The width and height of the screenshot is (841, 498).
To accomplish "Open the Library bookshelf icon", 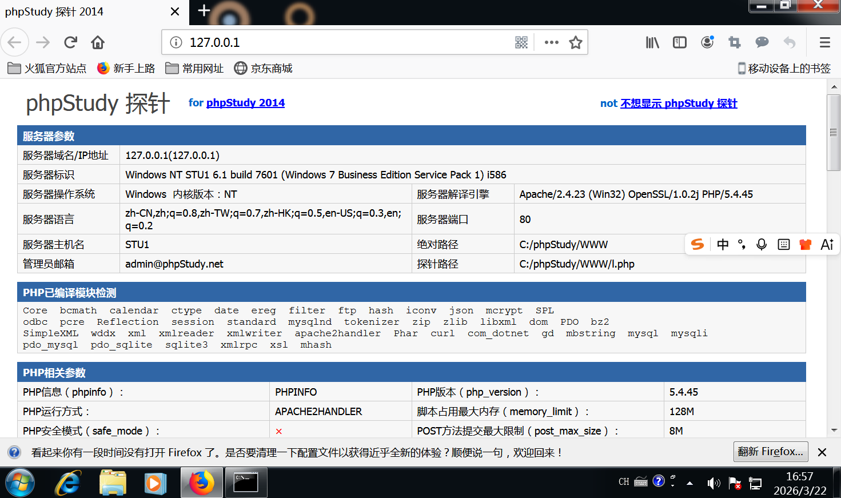I will click(x=652, y=42).
